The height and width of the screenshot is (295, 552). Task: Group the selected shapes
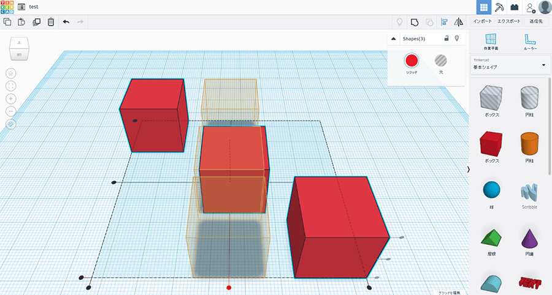pyautogui.click(x=415, y=22)
